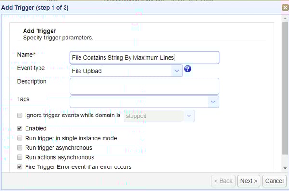Enable Run trigger in single instance mode
289x191 pixels.
(20, 138)
